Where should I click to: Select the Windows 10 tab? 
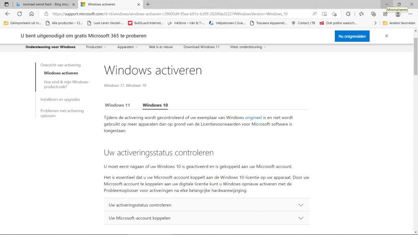[x=155, y=105]
